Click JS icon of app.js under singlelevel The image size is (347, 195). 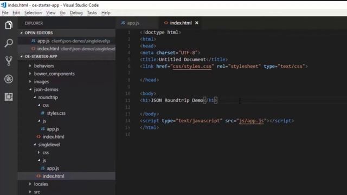point(43,168)
